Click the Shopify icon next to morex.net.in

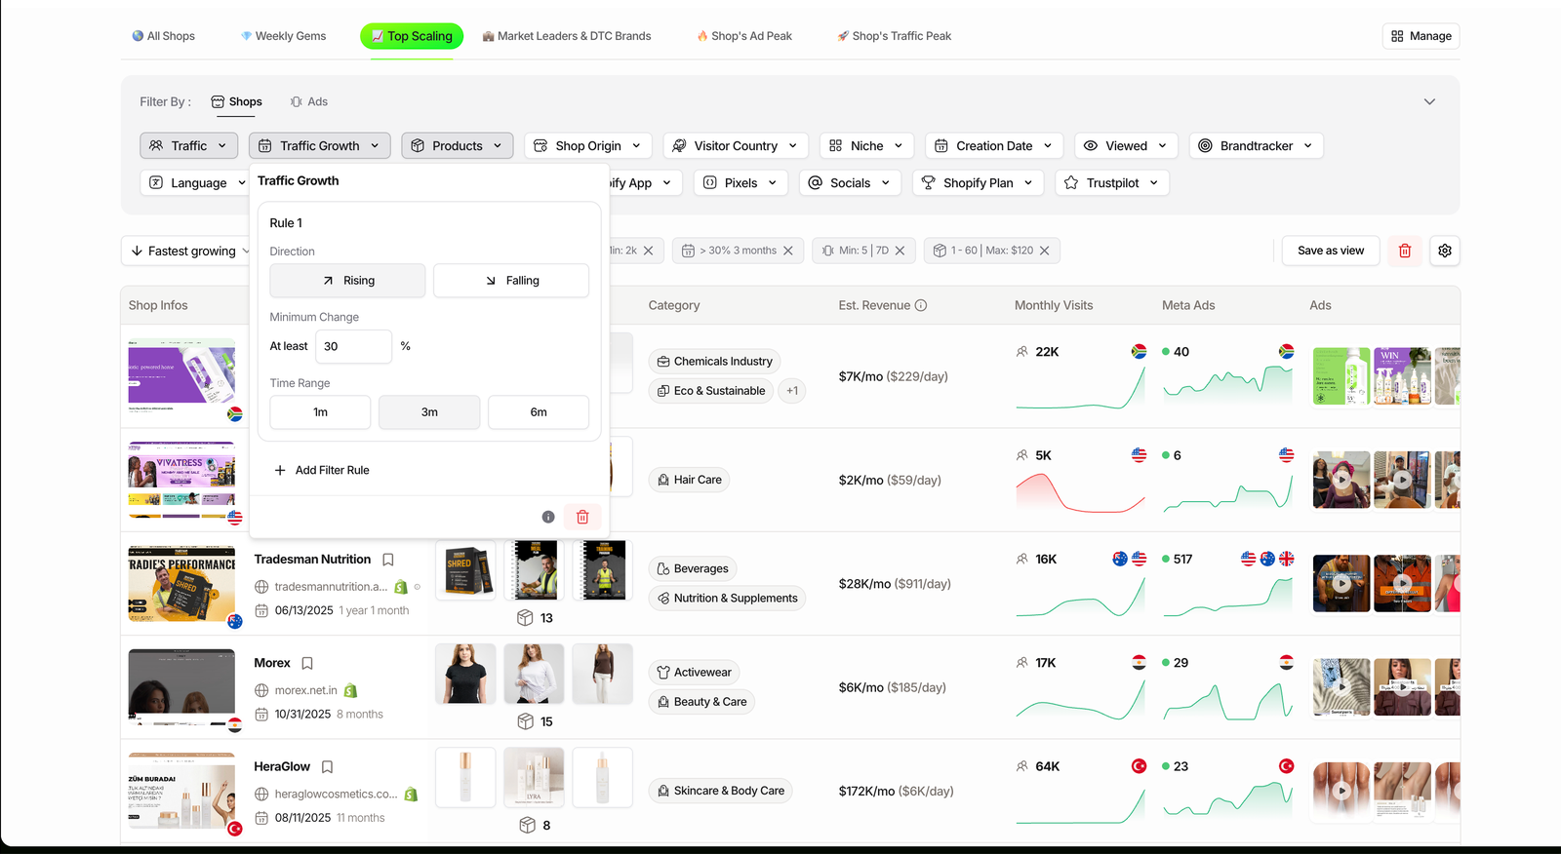point(350,690)
